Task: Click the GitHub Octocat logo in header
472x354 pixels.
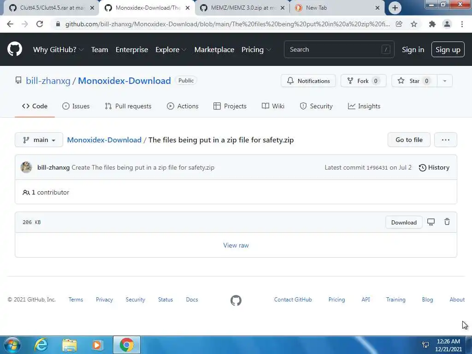Action: point(14,49)
